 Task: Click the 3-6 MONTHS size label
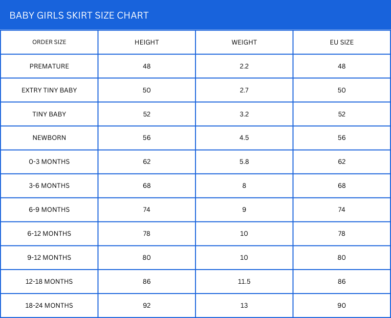pos(49,185)
